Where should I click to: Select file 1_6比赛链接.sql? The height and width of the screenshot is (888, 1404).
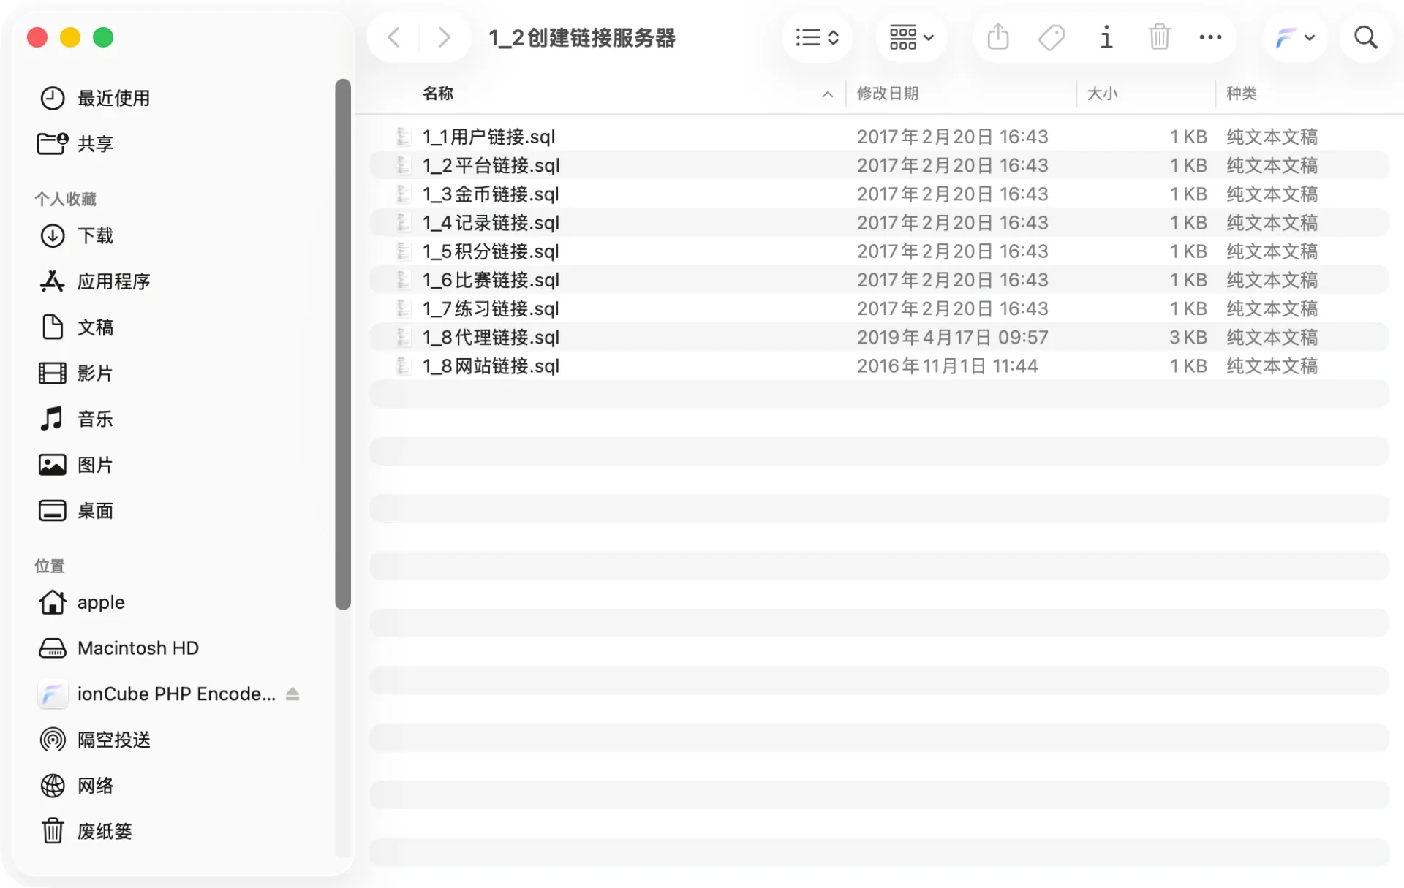click(x=879, y=280)
